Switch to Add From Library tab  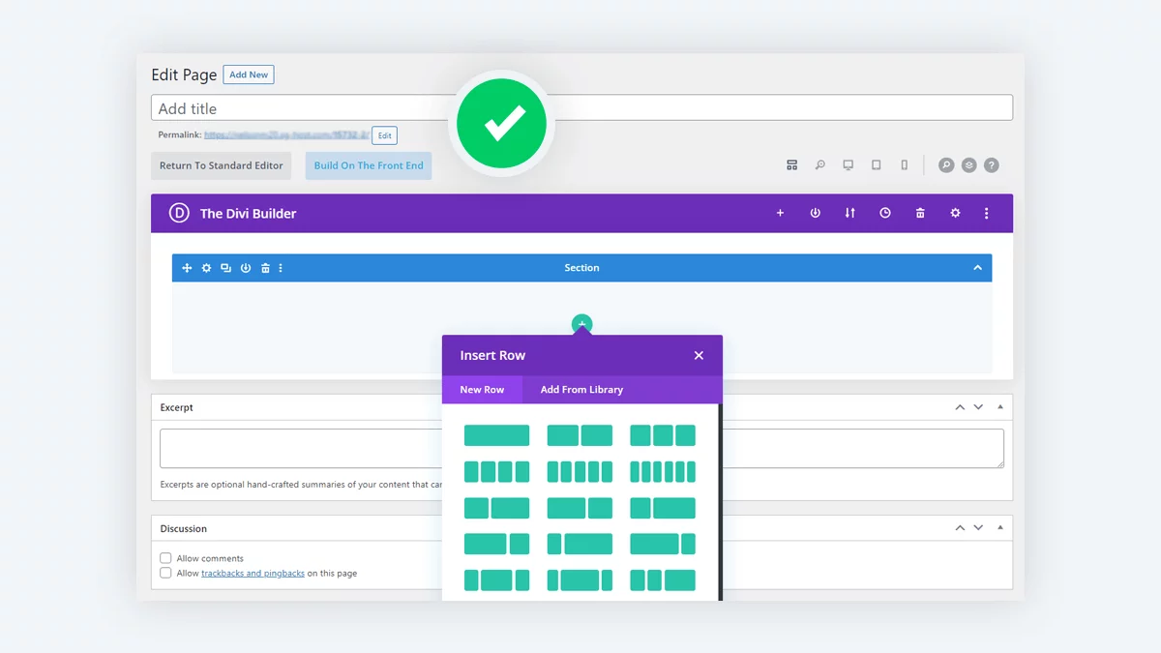[581, 390]
